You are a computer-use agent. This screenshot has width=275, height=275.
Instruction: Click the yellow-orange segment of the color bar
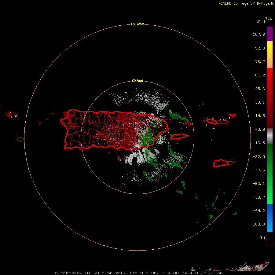tap(270, 54)
